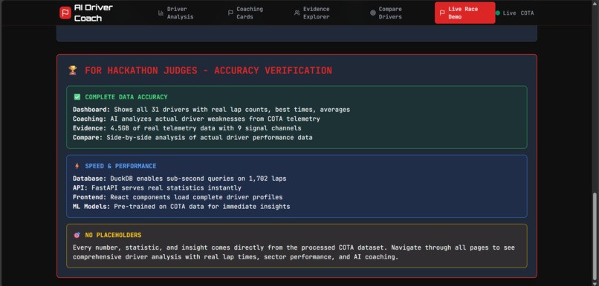This screenshot has width=599, height=286.
Task: Click the Compare side-by-side analysis line
Action: tap(192, 138)
